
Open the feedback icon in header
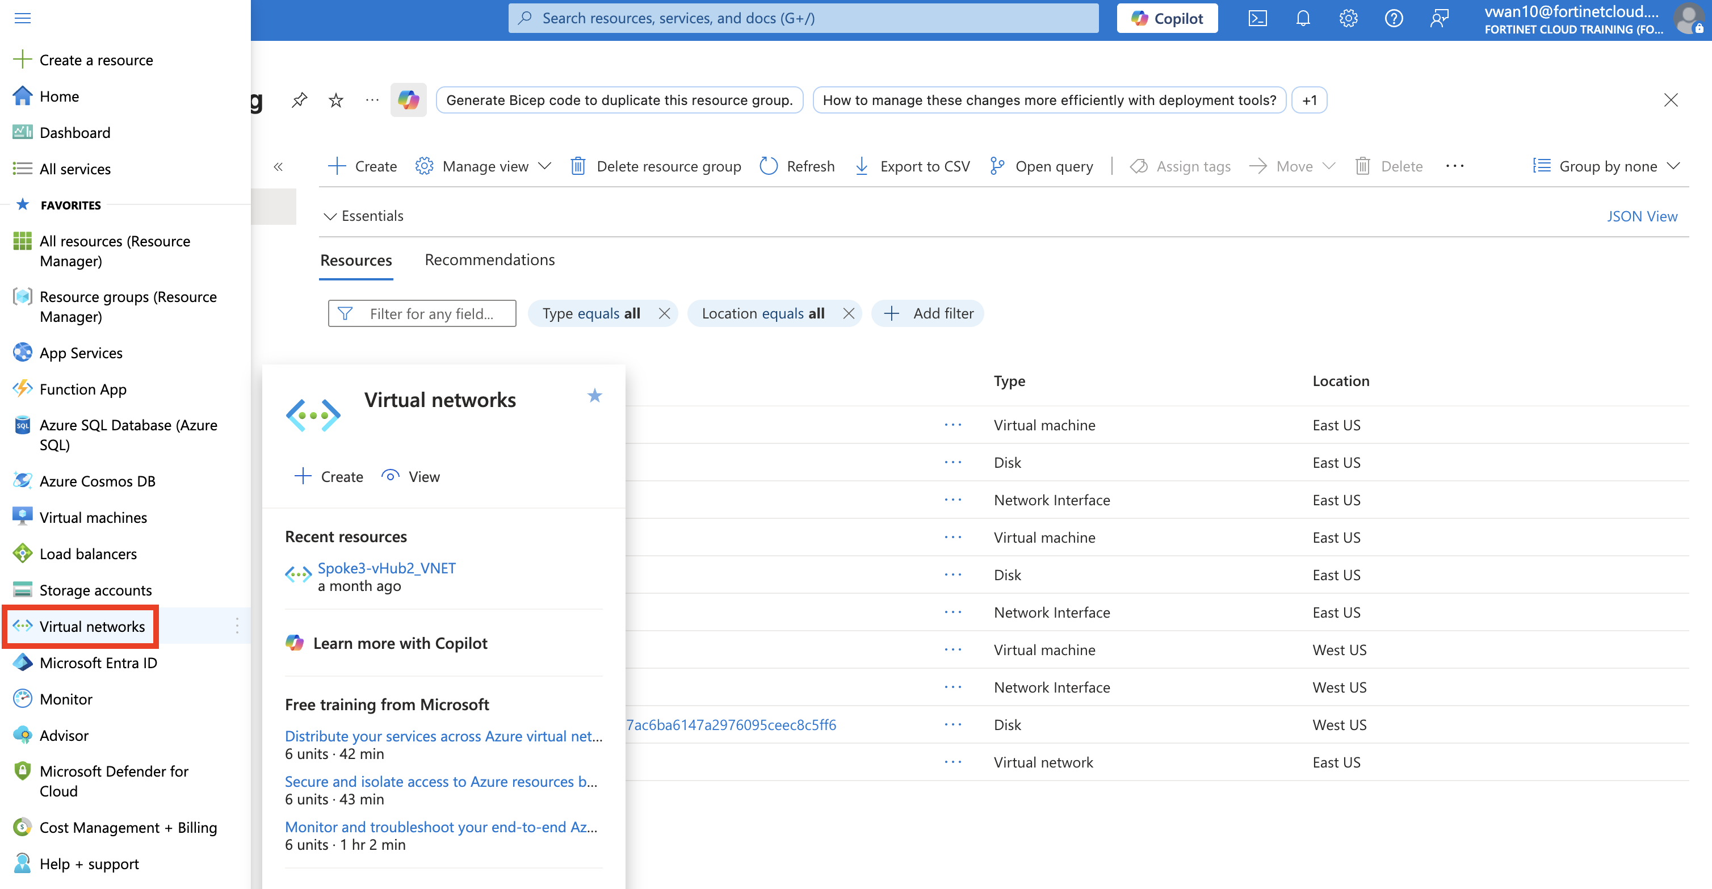coord(1439,18)
